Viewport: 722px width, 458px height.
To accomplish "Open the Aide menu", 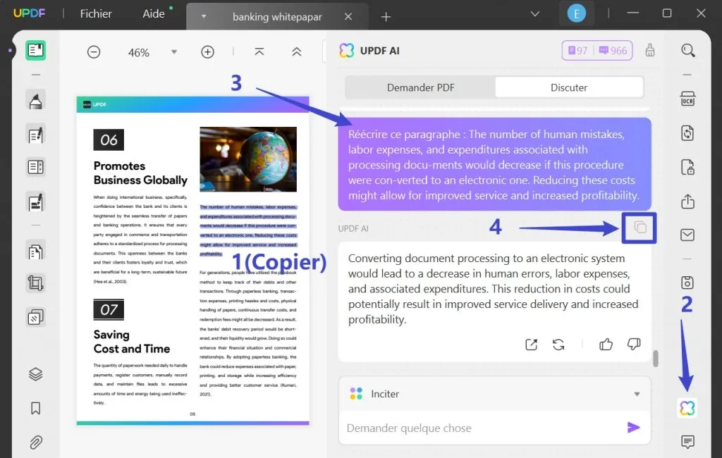I will (x=153, y=14).
